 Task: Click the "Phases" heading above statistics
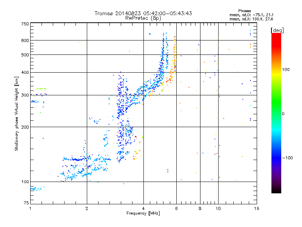(x=244, y=11)
